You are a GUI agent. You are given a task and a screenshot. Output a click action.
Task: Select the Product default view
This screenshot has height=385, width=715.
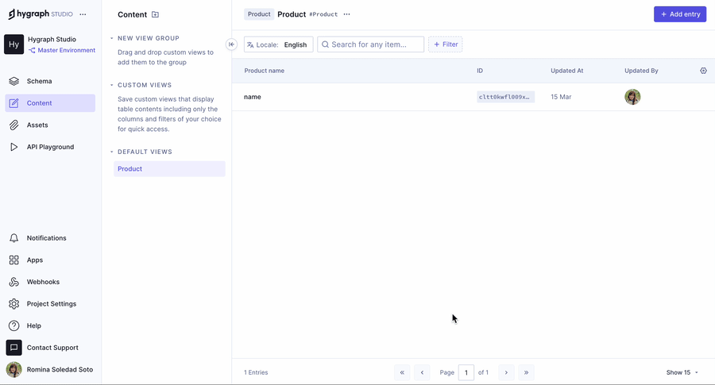(x=169, y=168)
